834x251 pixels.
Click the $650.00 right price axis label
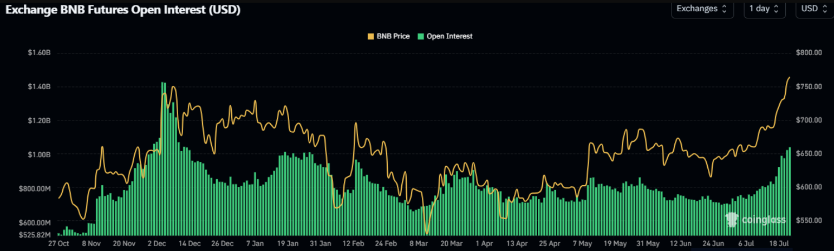point(809,154)
